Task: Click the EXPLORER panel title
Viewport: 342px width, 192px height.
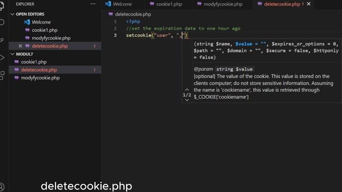Action: click(25, 4)
